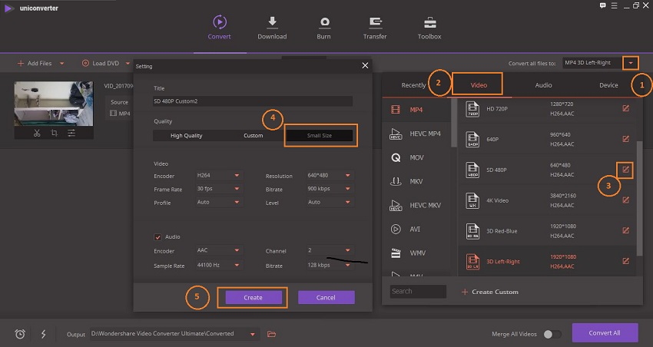Open the Download section
653x347 pixels.
tap(272, 28)
